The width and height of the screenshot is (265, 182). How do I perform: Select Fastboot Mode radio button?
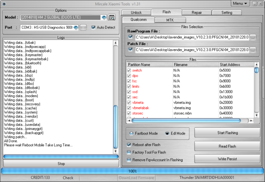point(131,133)
